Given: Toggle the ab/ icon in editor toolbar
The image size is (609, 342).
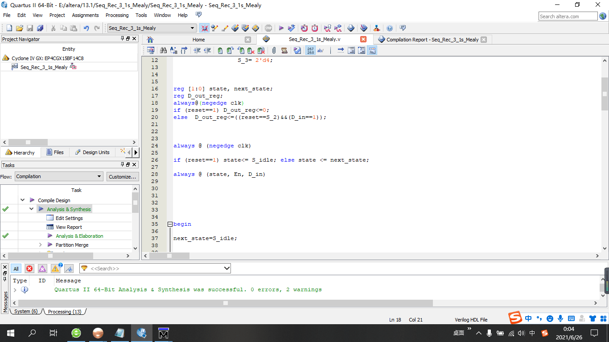Looking at the screenshot, I should 321,50.
